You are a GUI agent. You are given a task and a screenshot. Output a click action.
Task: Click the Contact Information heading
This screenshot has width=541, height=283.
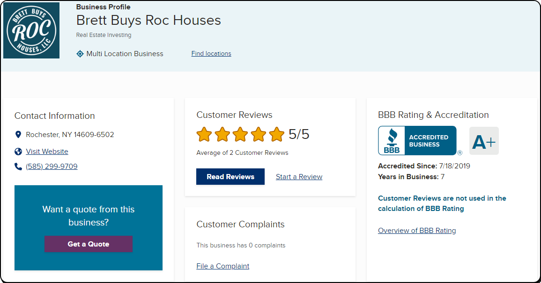tap(54, 116)
